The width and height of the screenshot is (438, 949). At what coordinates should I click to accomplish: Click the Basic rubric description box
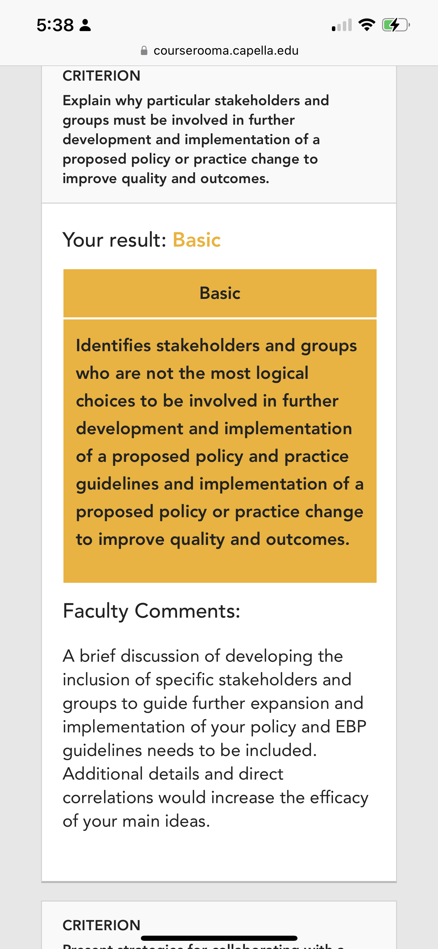point(220,451)
